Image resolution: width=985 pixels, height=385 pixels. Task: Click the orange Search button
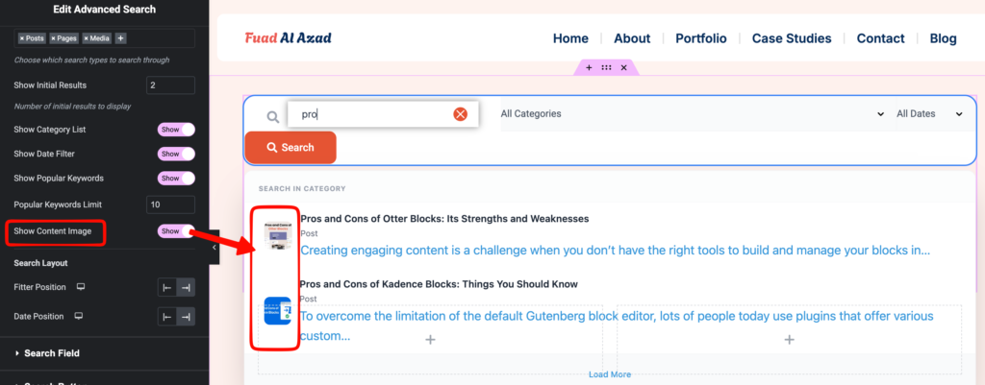tap(290, 148)
